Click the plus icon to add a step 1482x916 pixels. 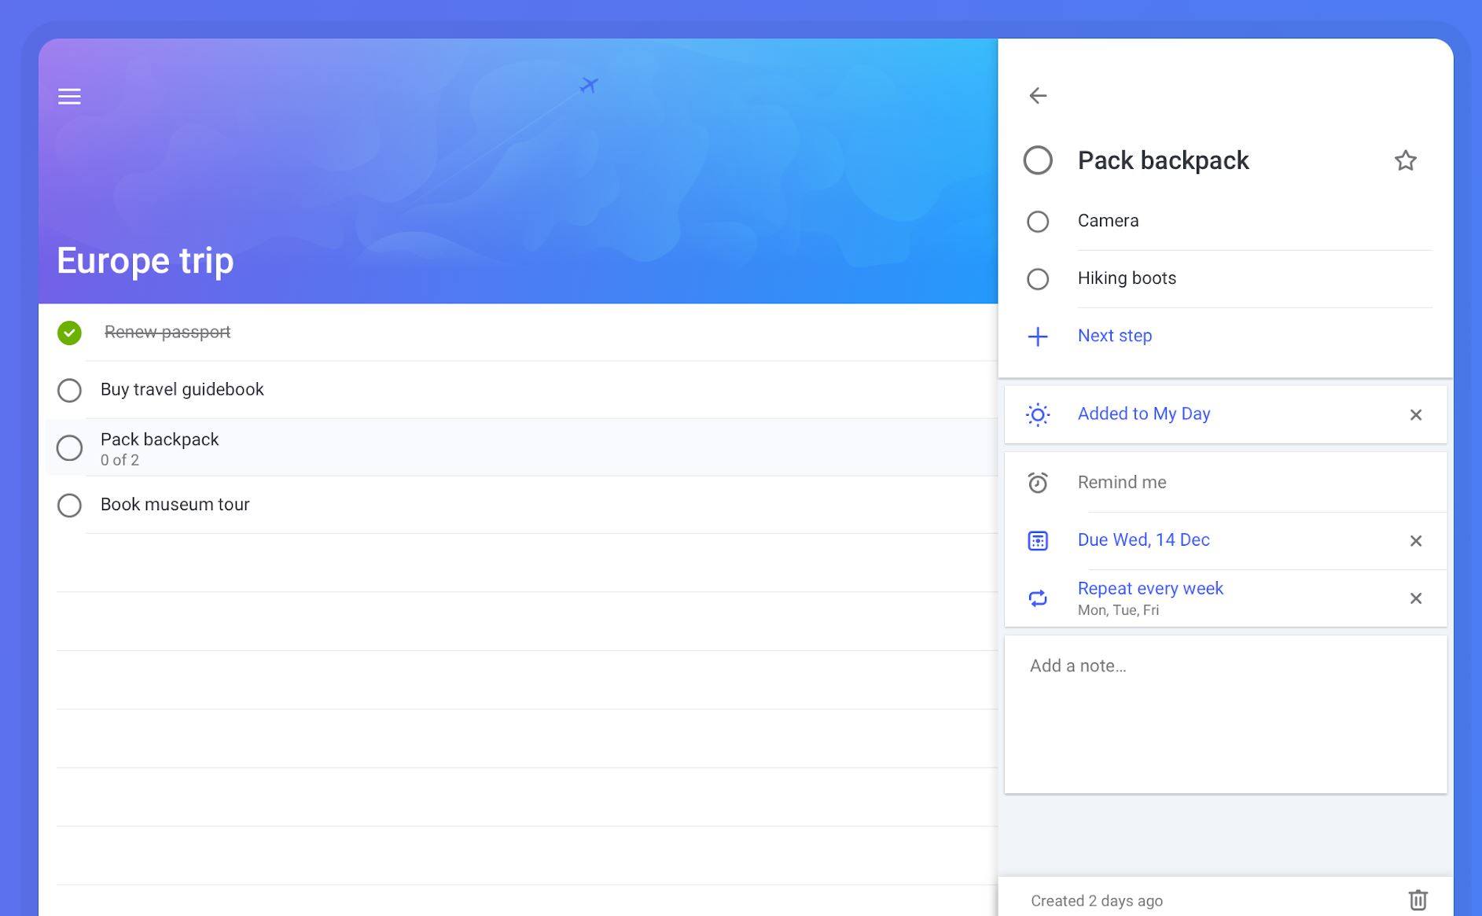(x=1038, y=337)
